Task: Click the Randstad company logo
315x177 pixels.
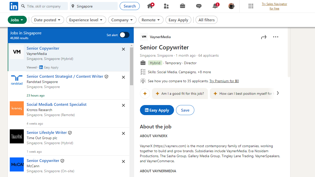Action: coord(17,80)
